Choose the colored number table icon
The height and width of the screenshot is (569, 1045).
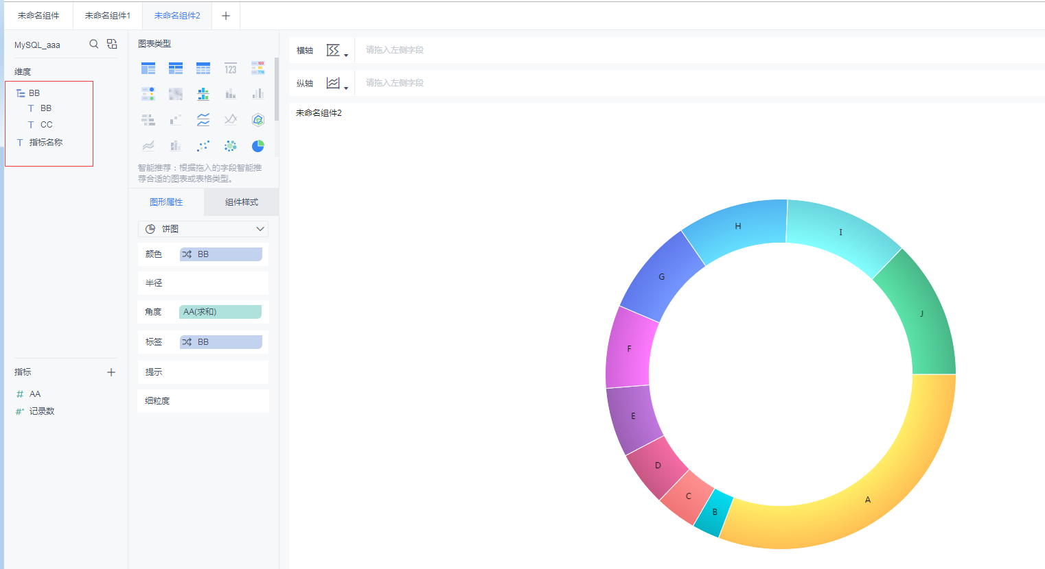[258, 68]
